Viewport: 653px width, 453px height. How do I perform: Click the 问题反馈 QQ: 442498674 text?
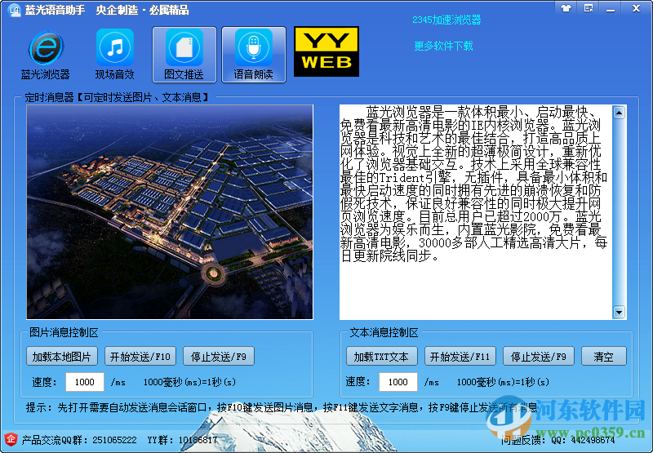coord(557,440)
